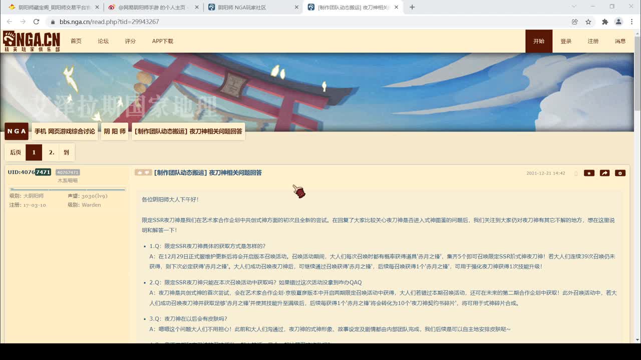Open the Chrome three-dot menu
The height and width of the screenshot is (360, 641).
pyautogui.click(x=631, y=22)
